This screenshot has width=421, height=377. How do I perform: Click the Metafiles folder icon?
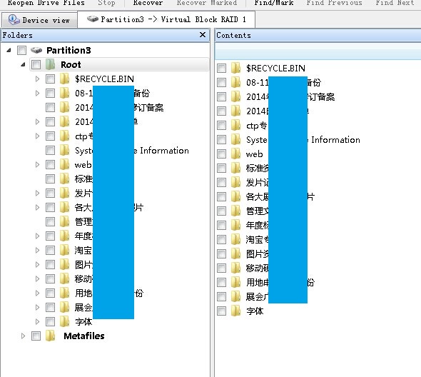[x=50, y=336]
